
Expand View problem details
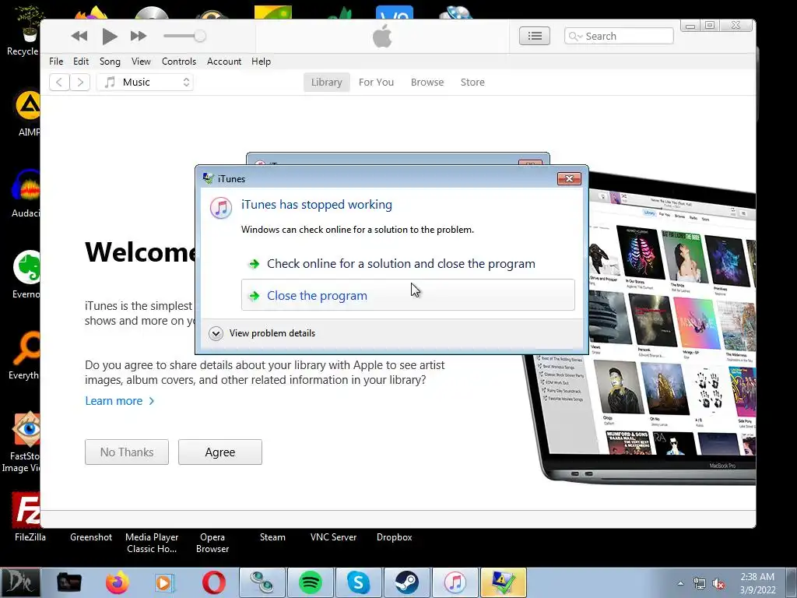262,333
